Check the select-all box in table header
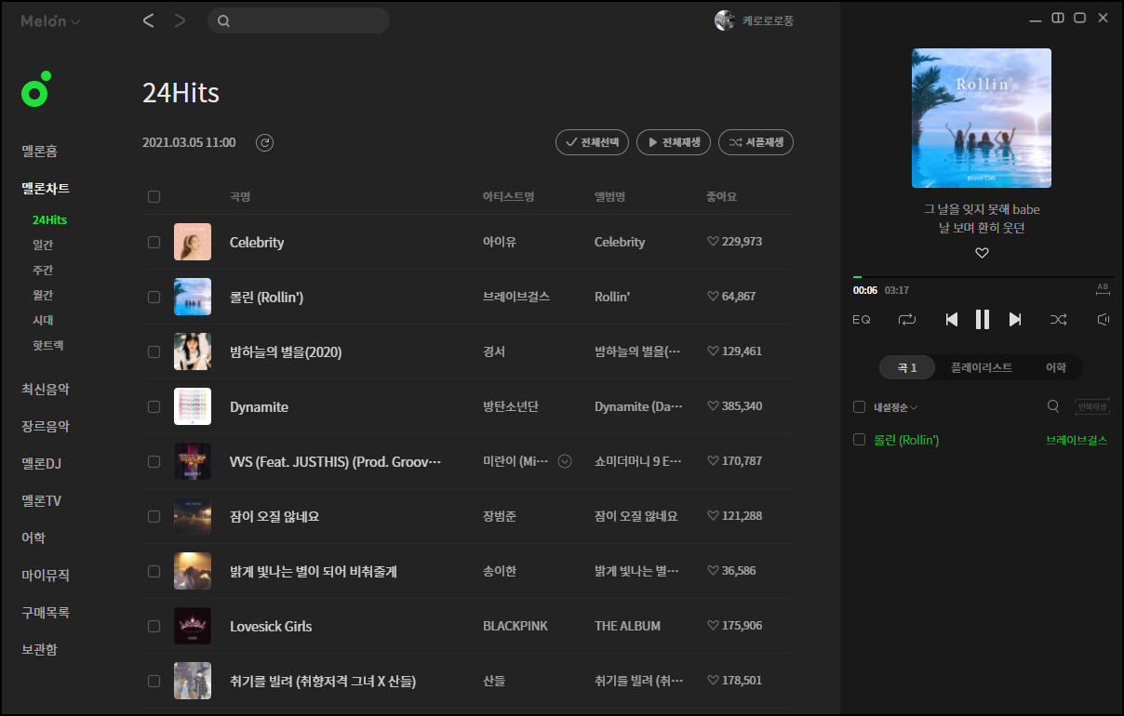Image resolution: width=1124 pixels, height=716 pixels. 154,196
